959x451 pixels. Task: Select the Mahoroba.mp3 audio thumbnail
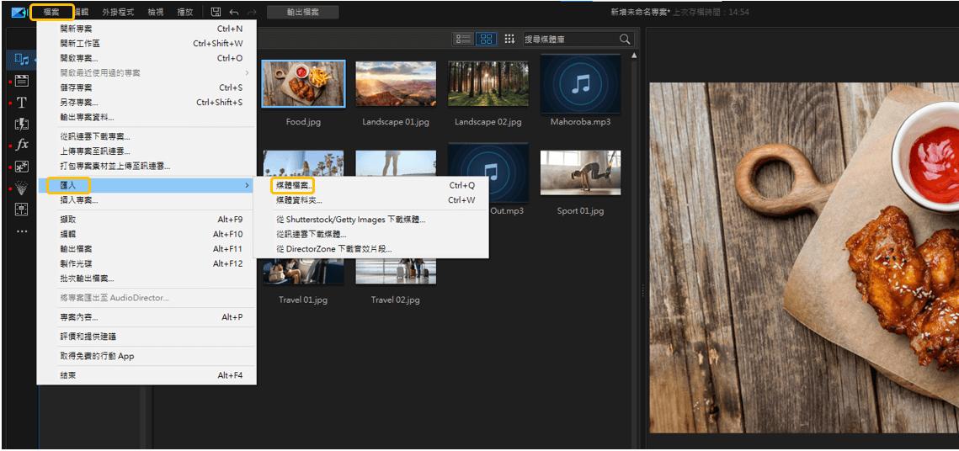[x=580, y=84]
